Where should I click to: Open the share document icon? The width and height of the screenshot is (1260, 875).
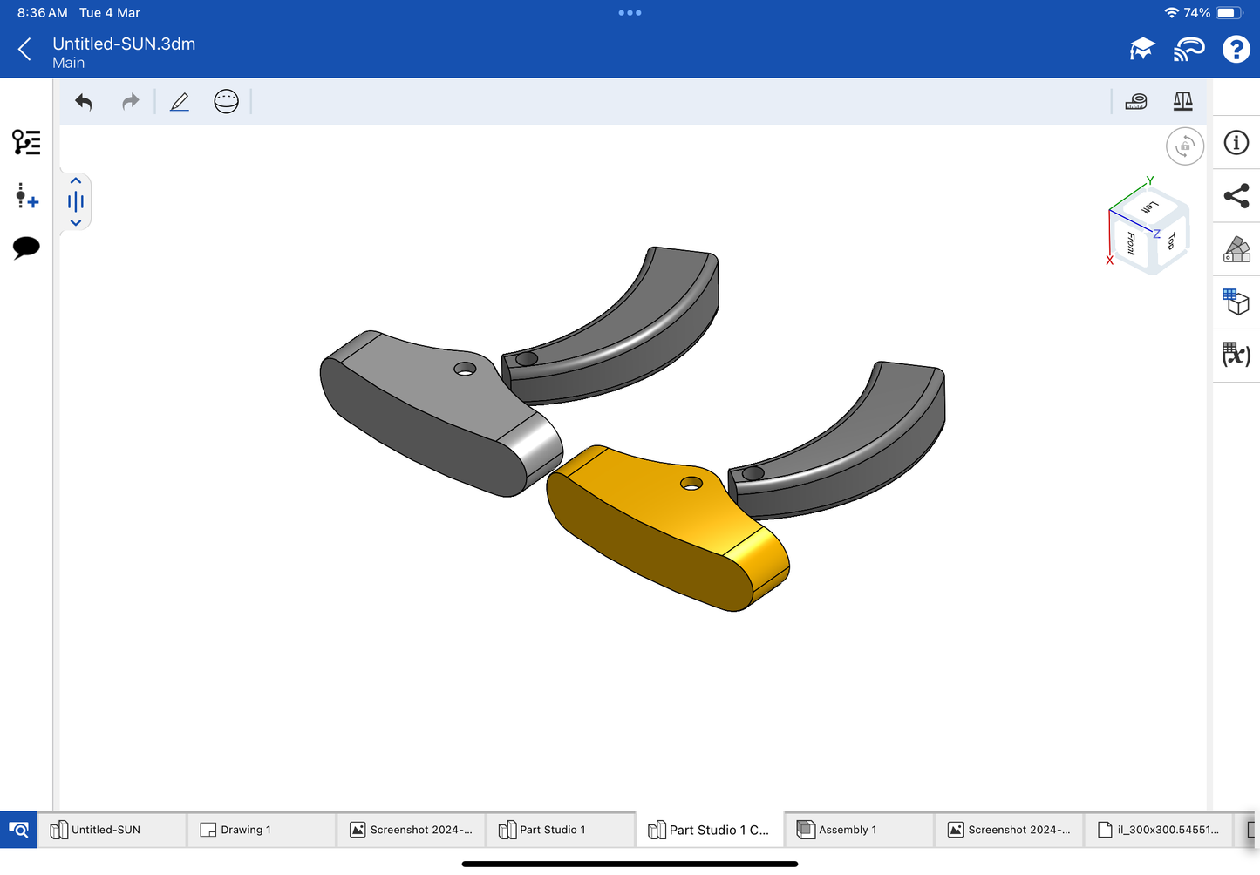point(1236,196)
